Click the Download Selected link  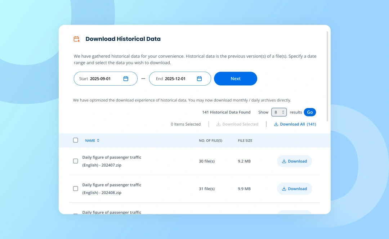click(x=237, y=124)
